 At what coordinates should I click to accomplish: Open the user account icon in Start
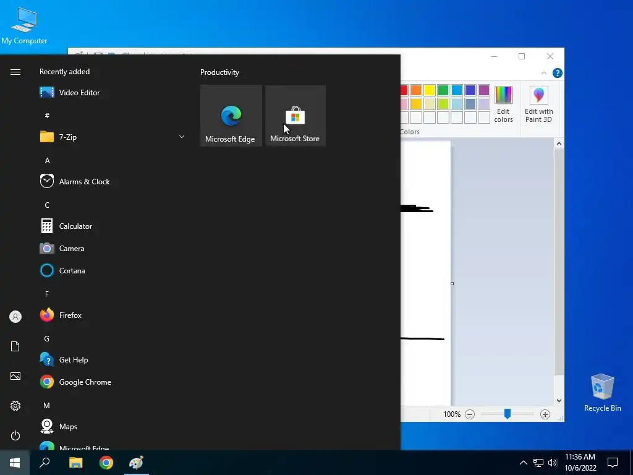(15, 317)
